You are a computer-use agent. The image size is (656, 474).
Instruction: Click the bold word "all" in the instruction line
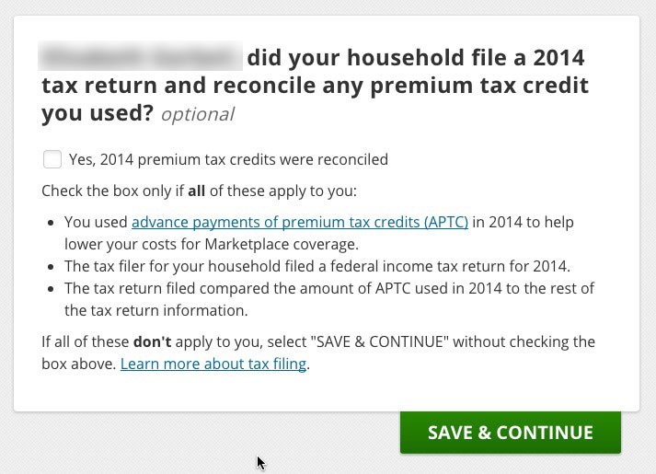click(x=196, y=191)
